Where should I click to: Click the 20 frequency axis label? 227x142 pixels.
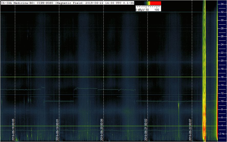point(222,61)
